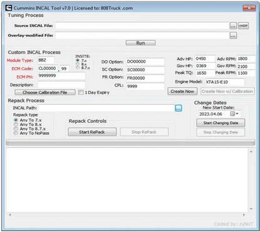The image size is (260, 232).
Task: Click the horizontal scrollbar right arrow
Action: tap(244, 214)
